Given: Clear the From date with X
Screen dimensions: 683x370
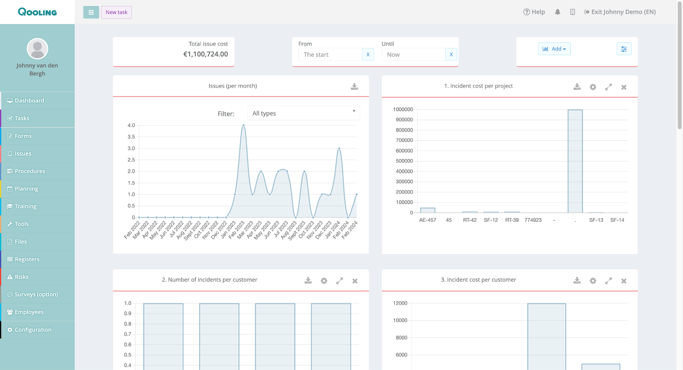Looking at the screenshot, I should click(x=368, y=55).
